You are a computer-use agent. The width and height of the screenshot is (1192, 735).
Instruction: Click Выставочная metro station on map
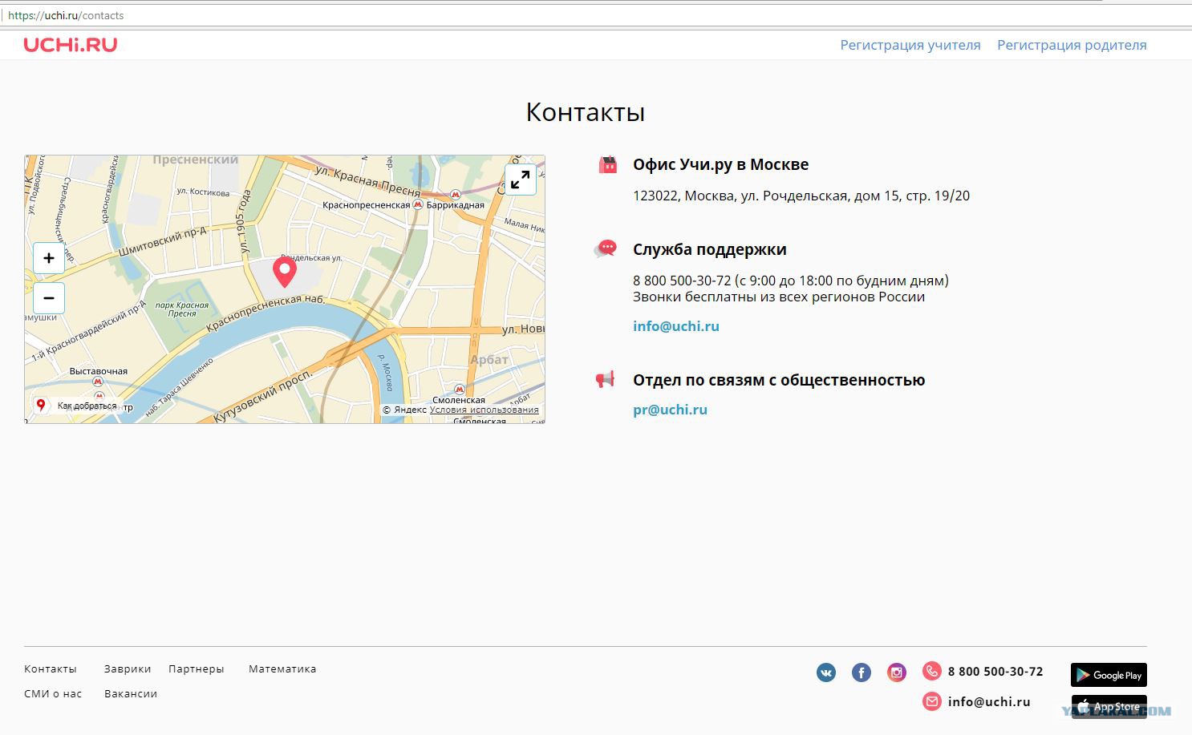(x=99, y=371)
